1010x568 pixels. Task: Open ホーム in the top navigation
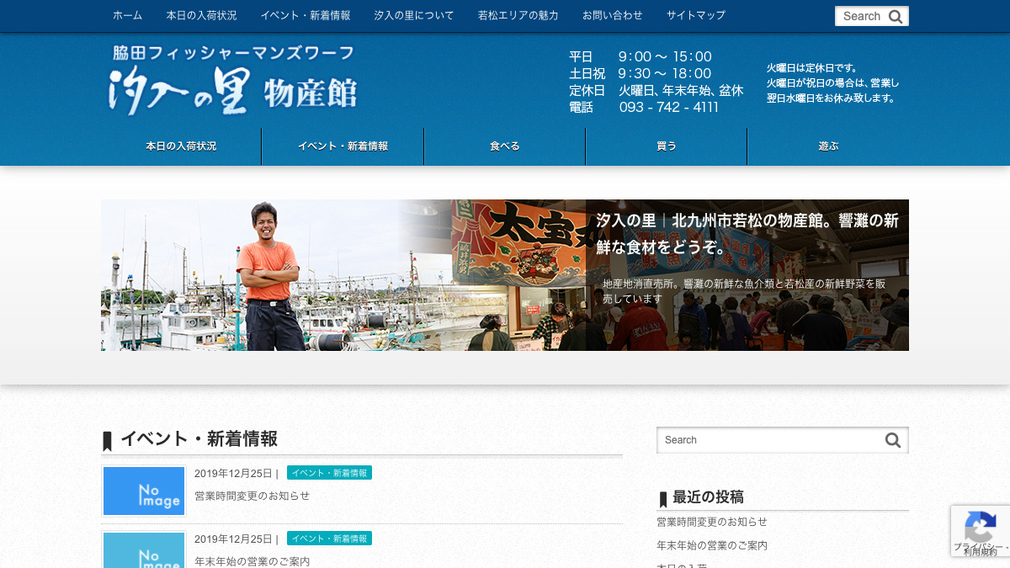click(127, 15)
